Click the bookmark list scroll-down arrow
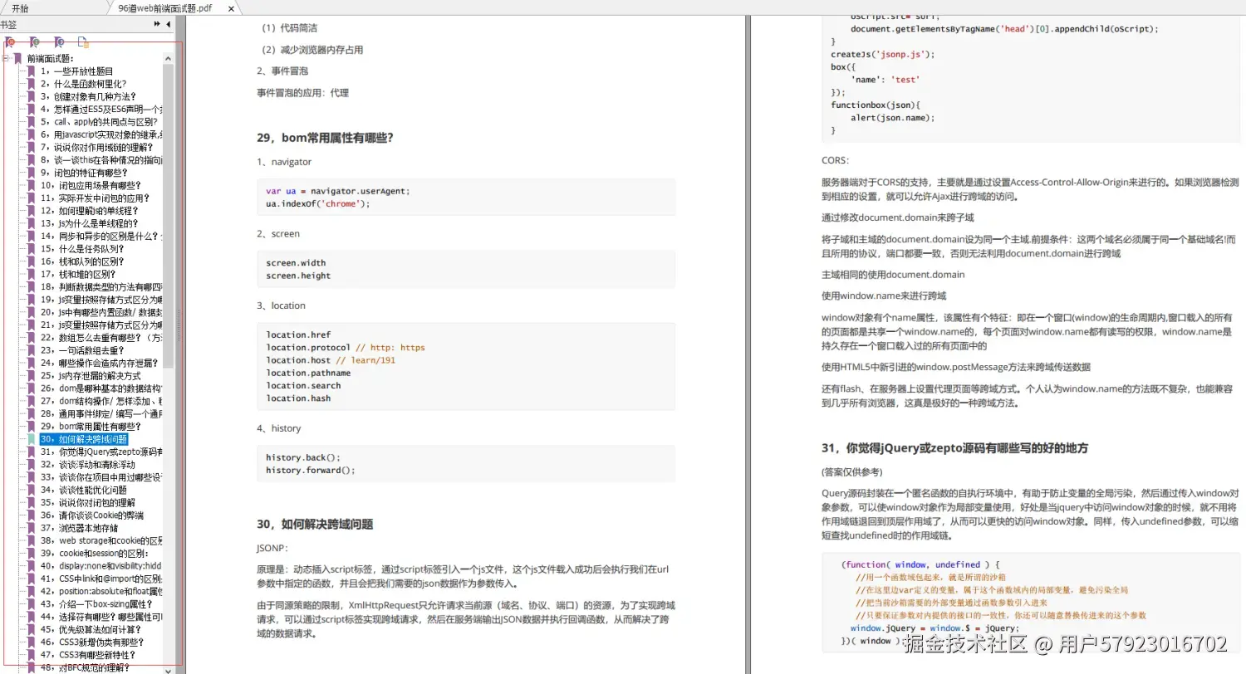Viewport: 1246px width, 674px height. (169, 669)
